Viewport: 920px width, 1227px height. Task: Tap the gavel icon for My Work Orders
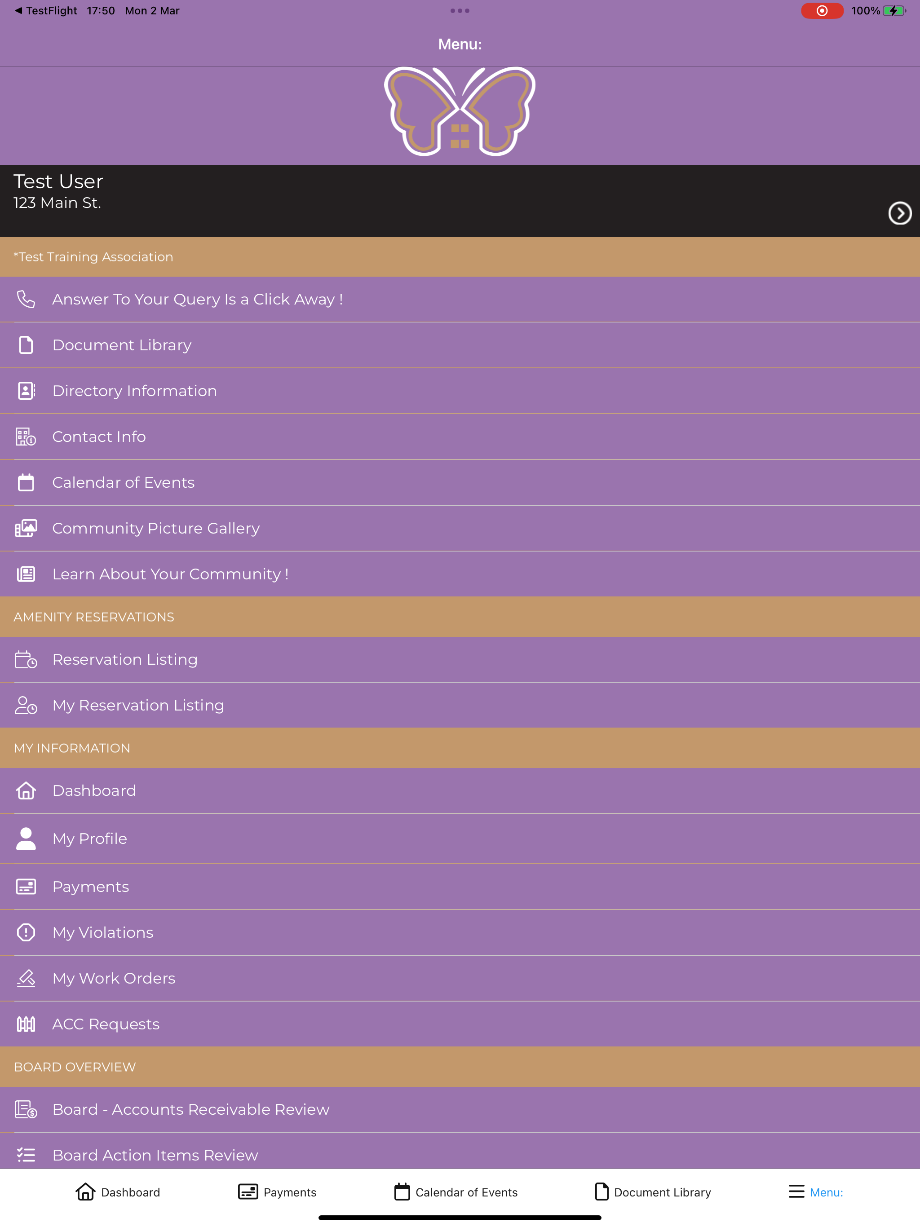click(x=26, y=978)
